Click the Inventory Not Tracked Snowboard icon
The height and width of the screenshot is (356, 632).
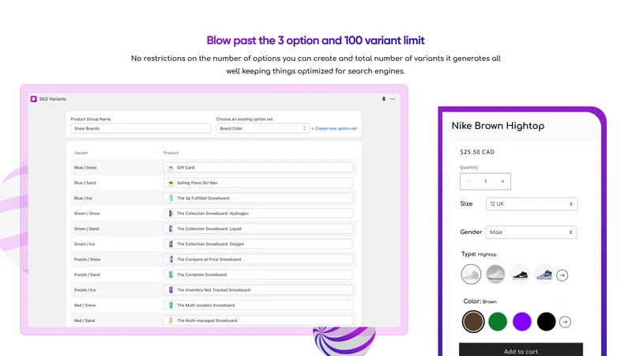pyautogui.click(x=171, y=290)
